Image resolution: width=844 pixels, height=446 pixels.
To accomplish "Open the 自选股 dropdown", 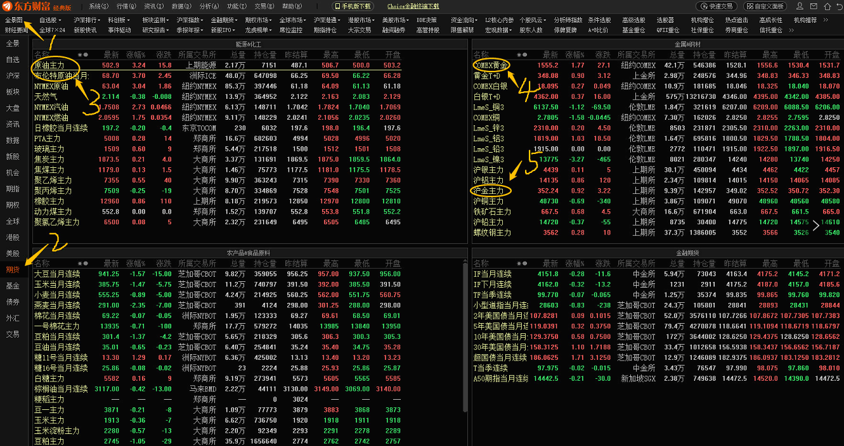I will click(x=51, y=20).
